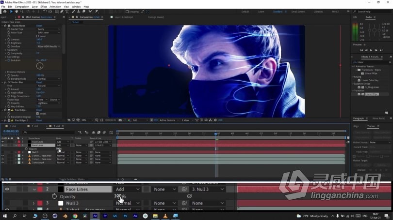This screenshot has width=393, height=220.
Task: Take a snapshot with the camera icon
Action: click(120, 120)
